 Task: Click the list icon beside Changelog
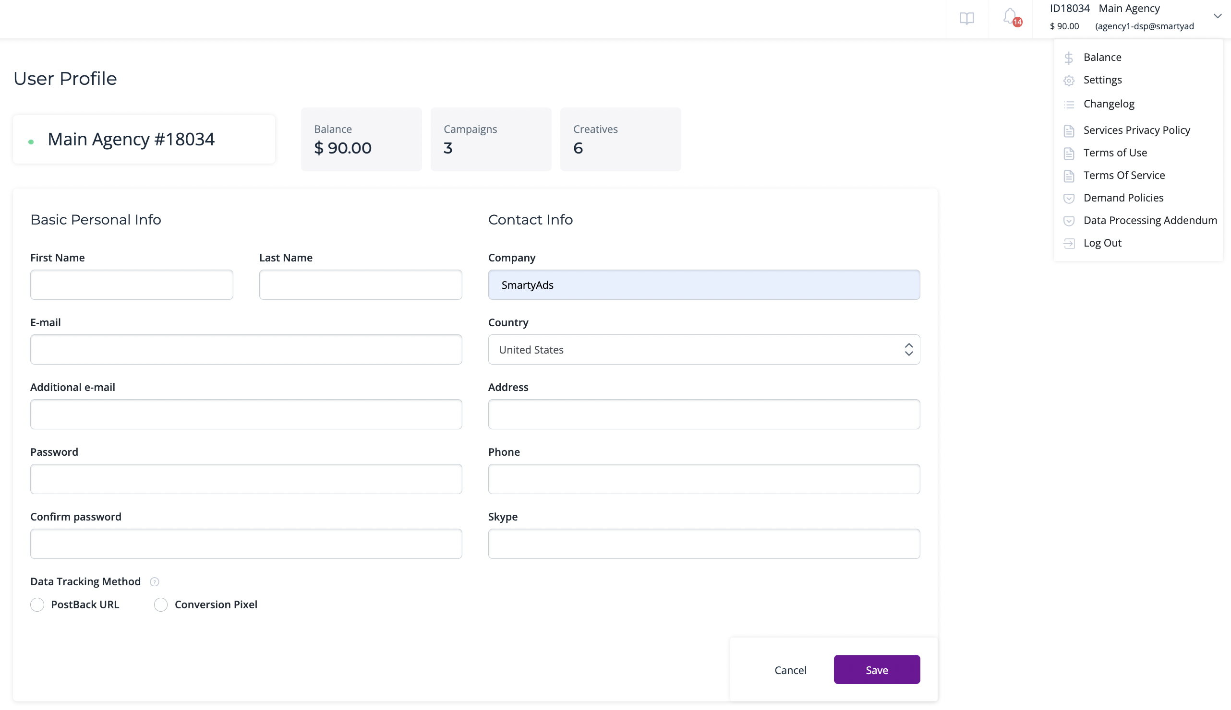[1069, 105]
